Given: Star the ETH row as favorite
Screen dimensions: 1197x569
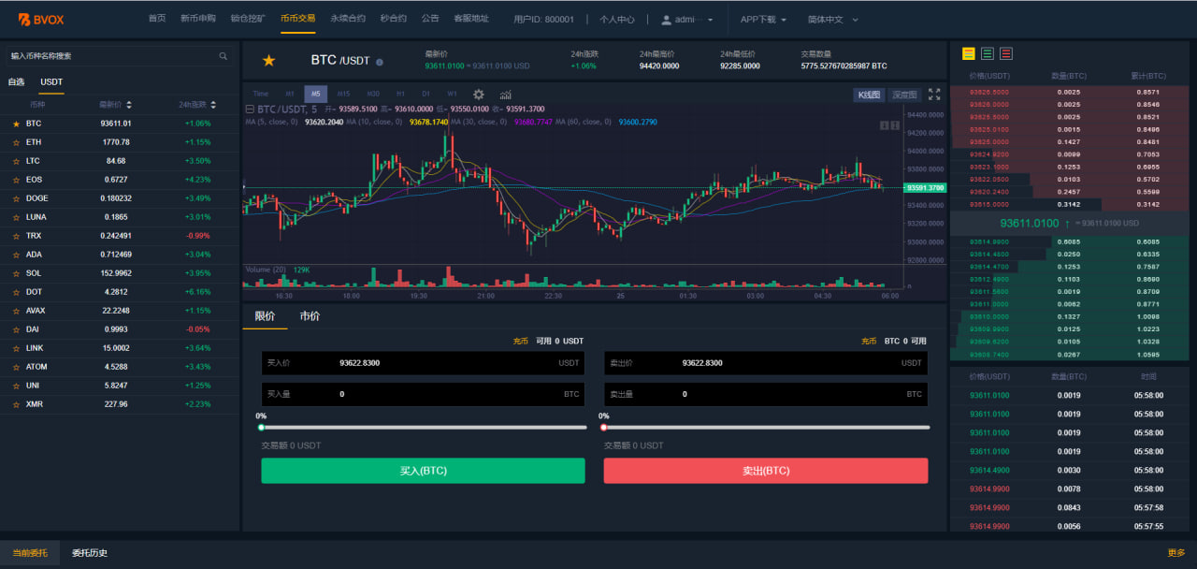Looking at the screenshot, I should 16,142.
